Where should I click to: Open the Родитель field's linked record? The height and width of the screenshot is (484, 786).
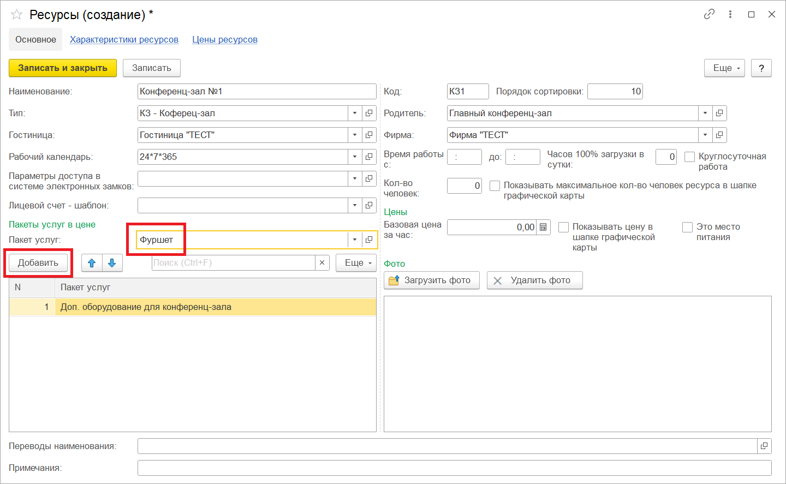coord(719,113)
